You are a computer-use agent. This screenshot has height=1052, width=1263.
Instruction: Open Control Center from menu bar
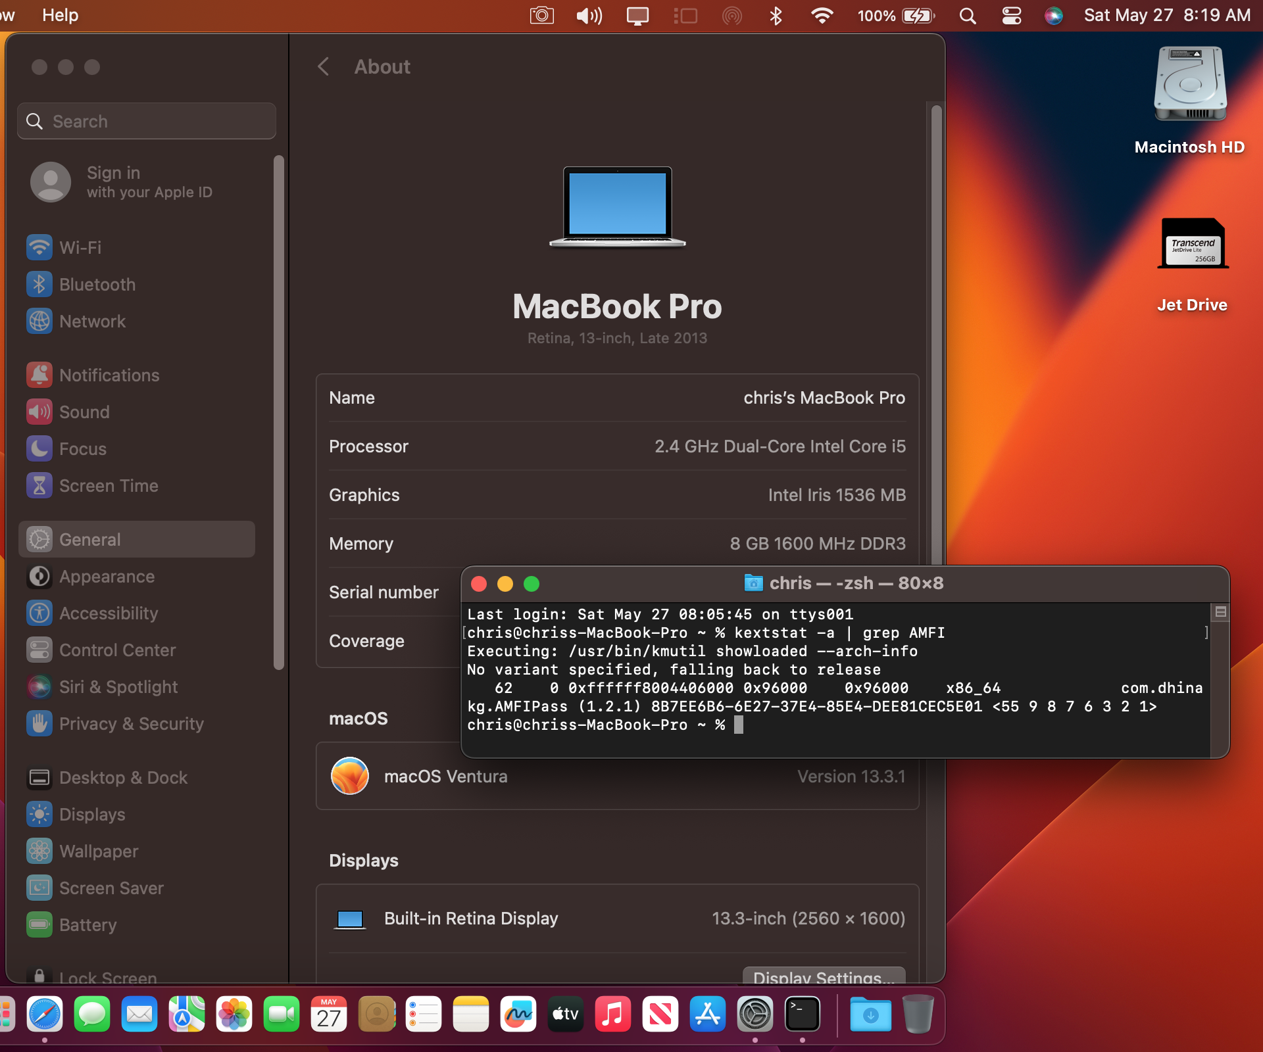[x=1012, y=15]
